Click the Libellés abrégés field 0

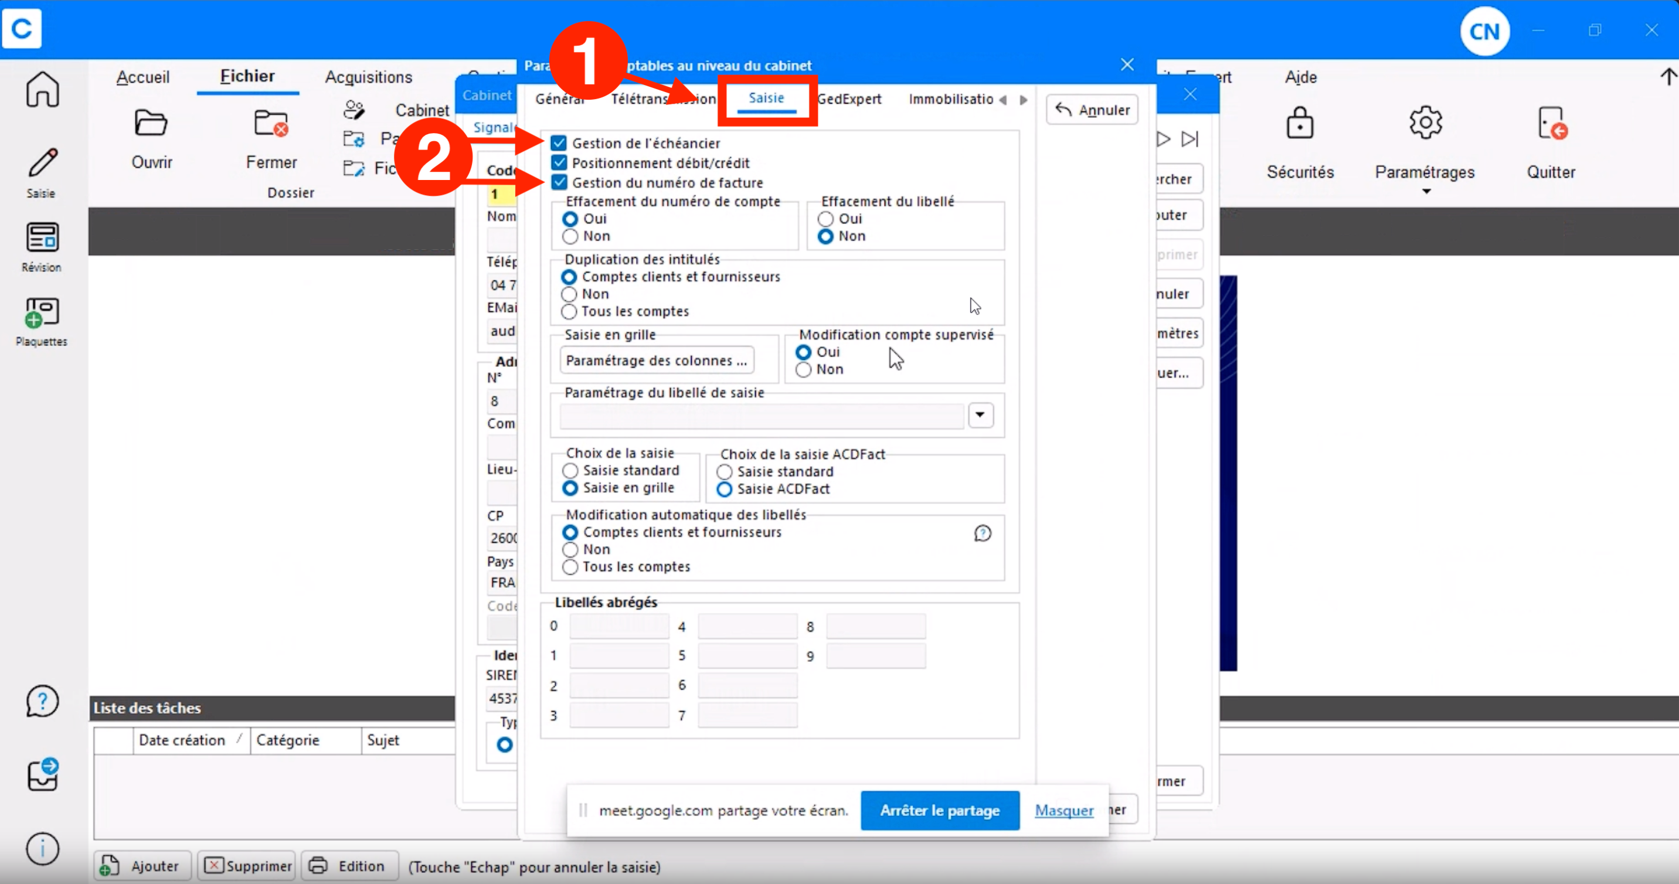tap(619, 626)
